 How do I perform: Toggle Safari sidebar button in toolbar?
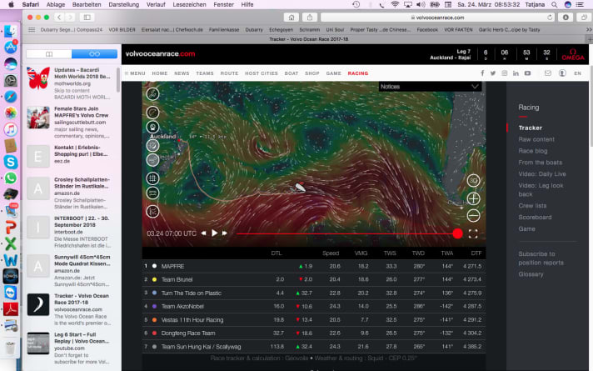pos(87,18)
